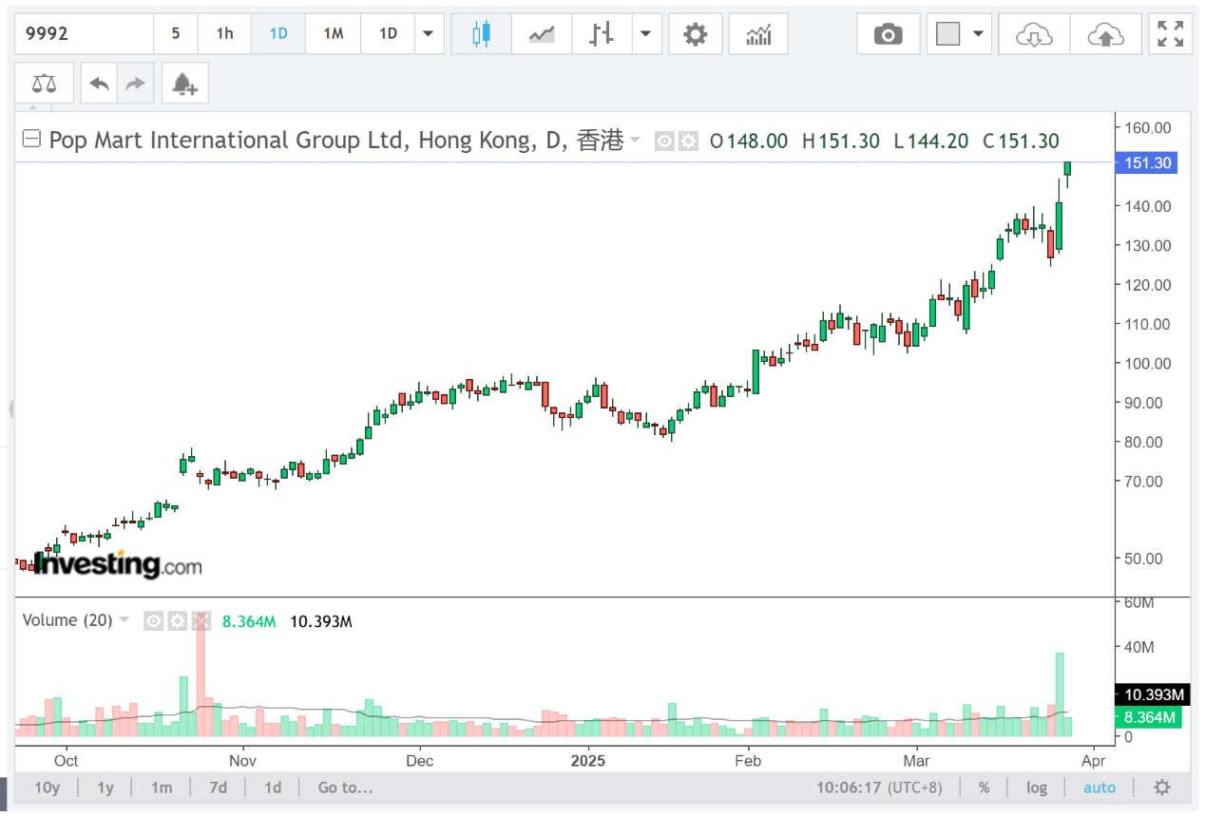1205x816 pixels.
Task: Set the date range to 10y
Action: pos(48,788)
